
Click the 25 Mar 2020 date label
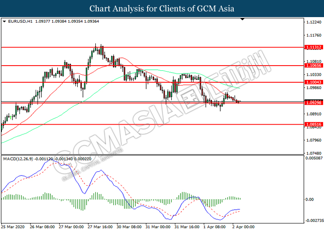tap(13, 227)
